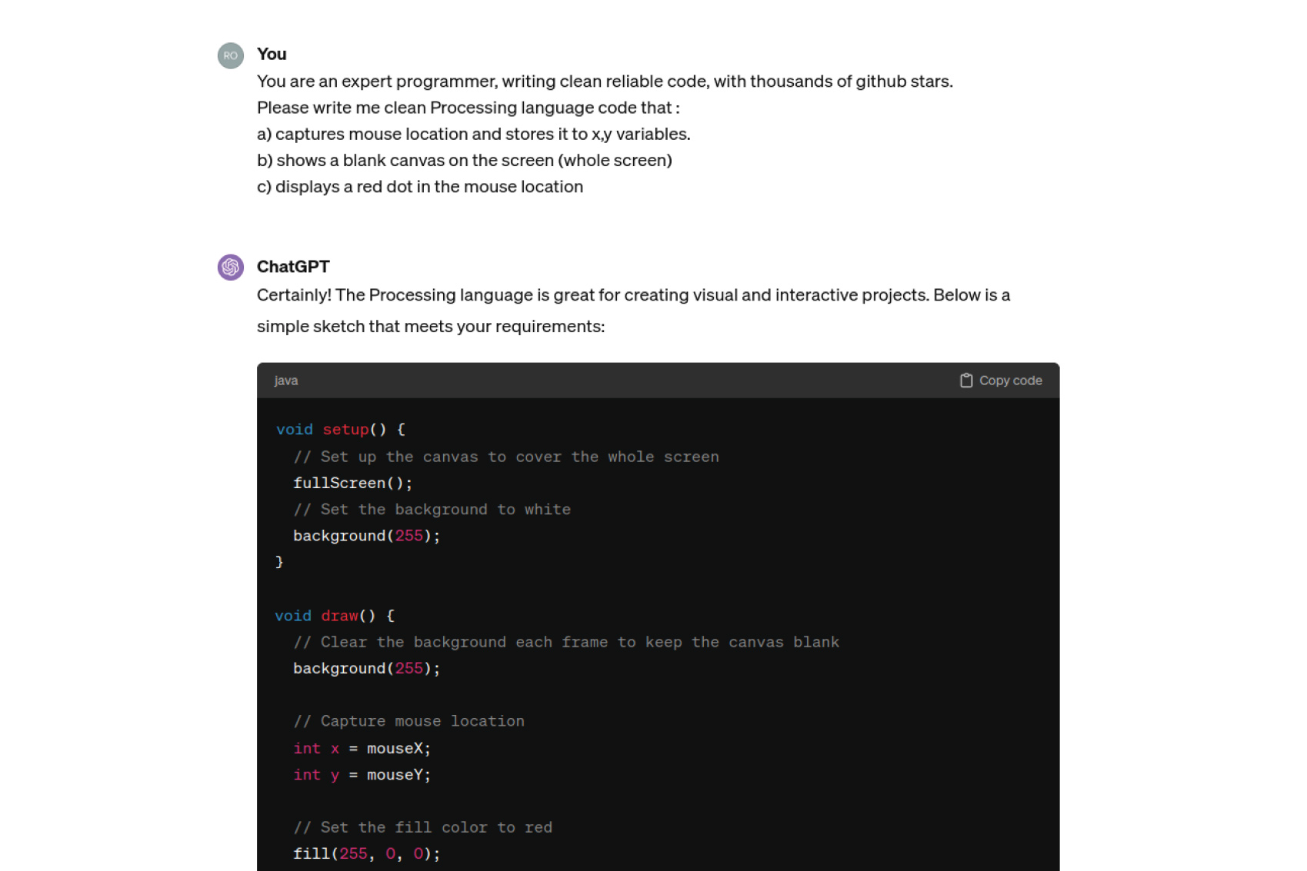The height and width of the screenshot is (871, 1307).
Task: Click the '// Set the fill color to red' comment
Action: [x=423, y=827]
